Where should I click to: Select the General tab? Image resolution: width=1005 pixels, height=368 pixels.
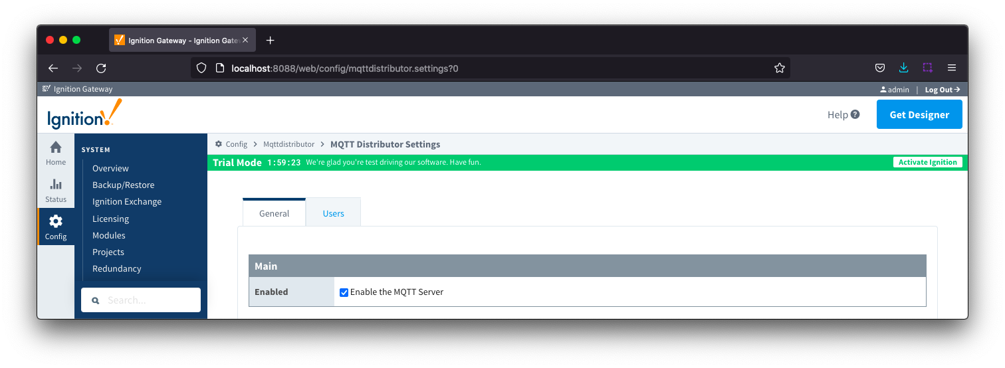point(274,213)
